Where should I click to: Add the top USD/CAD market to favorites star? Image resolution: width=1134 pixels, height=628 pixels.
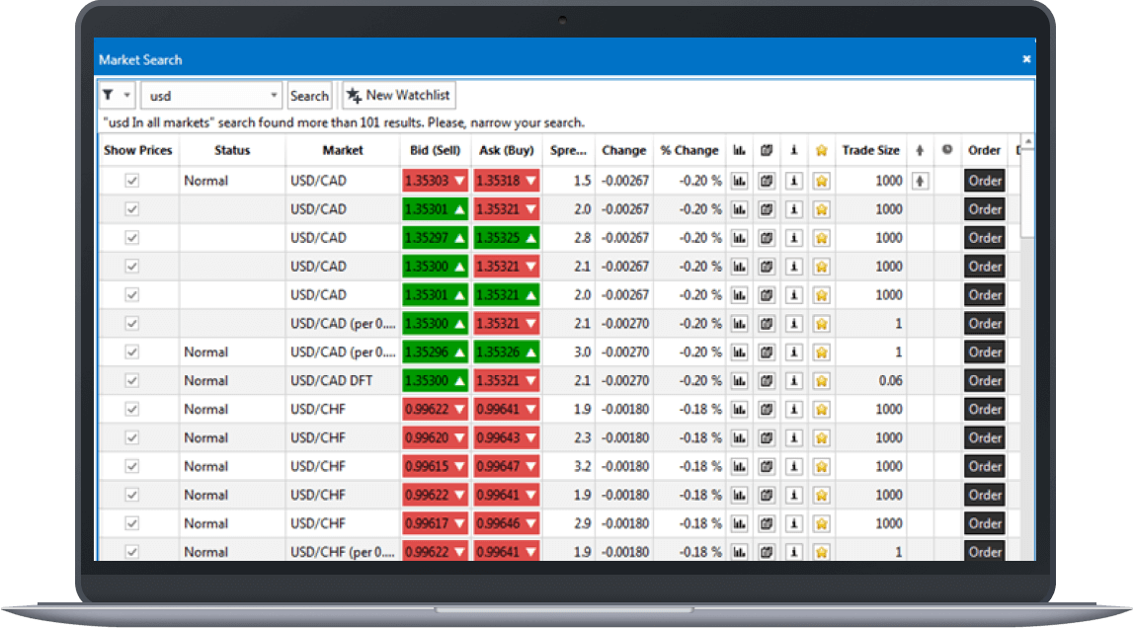click(x=821, y=181)
